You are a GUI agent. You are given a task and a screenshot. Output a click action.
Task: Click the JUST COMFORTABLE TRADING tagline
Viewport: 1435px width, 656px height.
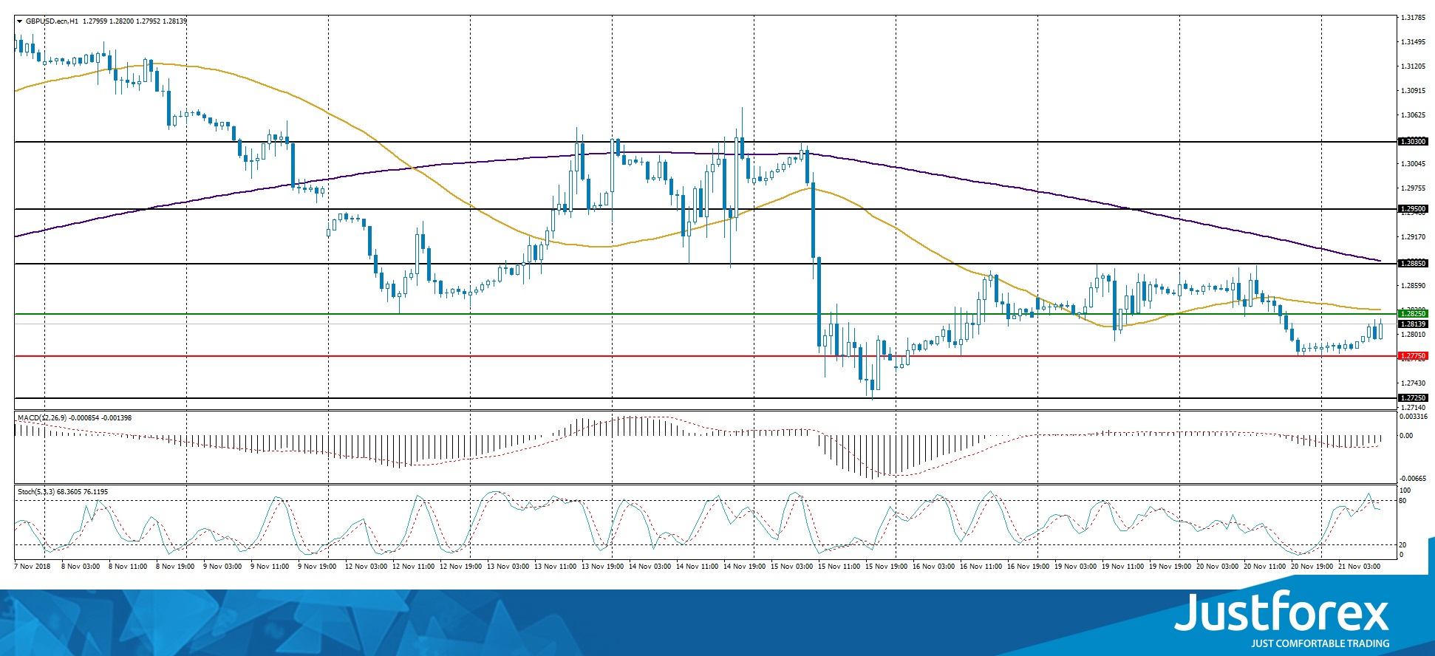1320,643
